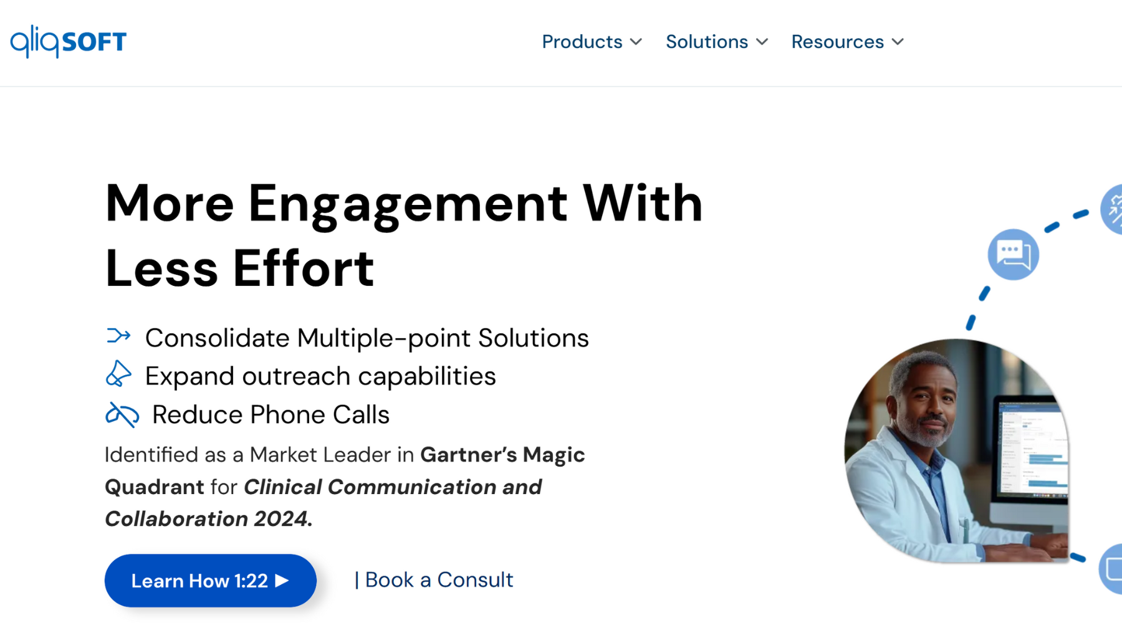
Task: Expand the Products chevron arrow
Action: click(x=636, y=42)
